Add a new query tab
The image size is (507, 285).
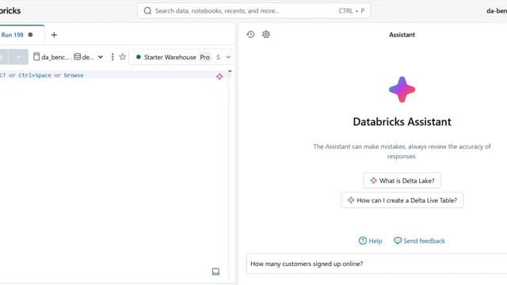pos(54,35)
